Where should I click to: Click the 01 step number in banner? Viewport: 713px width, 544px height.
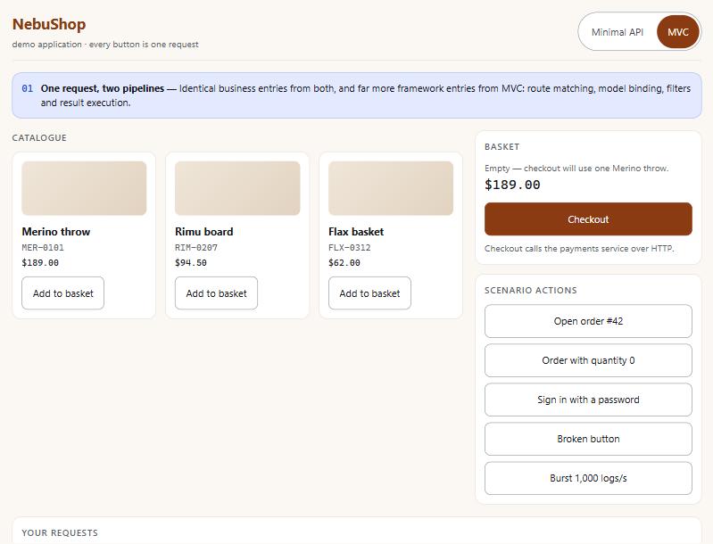(28, 88)
